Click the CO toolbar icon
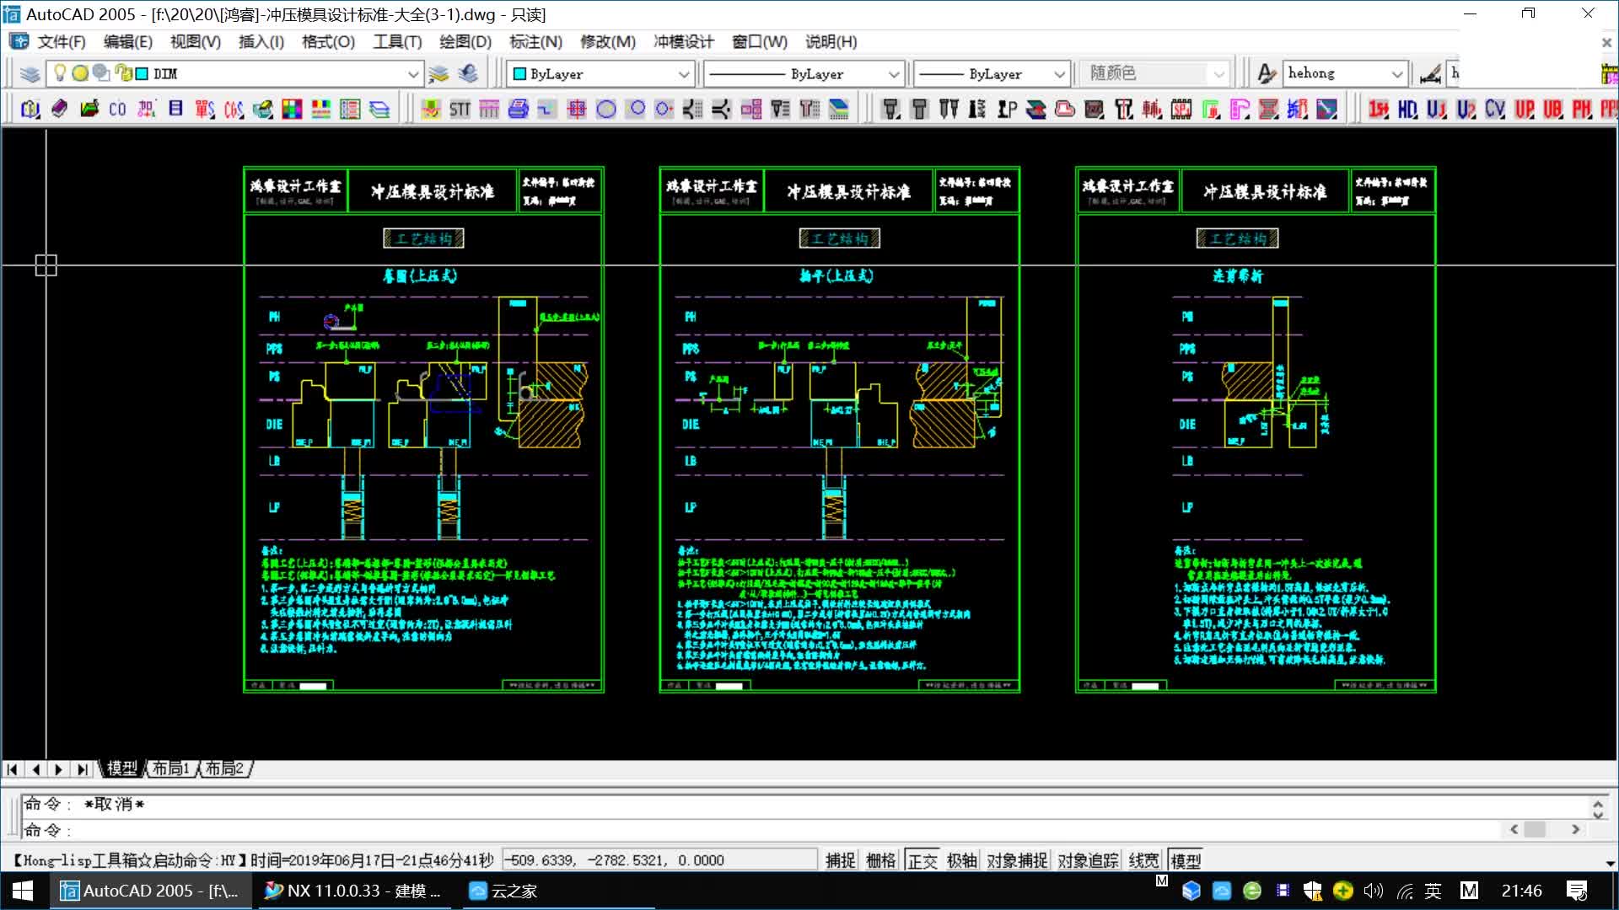The width and height of the screenshot is (1619, 910). tap(117, 109)
